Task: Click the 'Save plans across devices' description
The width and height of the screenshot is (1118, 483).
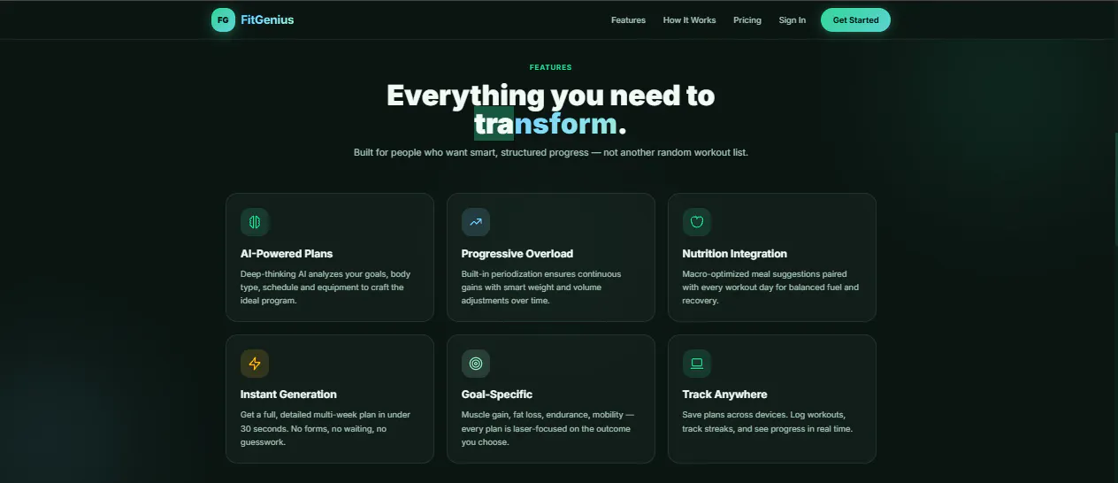Action: coord(767,422)
